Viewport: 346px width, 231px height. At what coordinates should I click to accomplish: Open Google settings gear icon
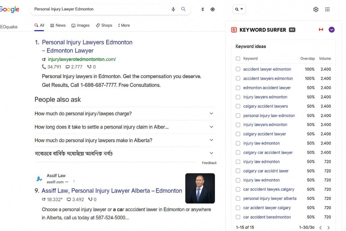tap(316, 9)
